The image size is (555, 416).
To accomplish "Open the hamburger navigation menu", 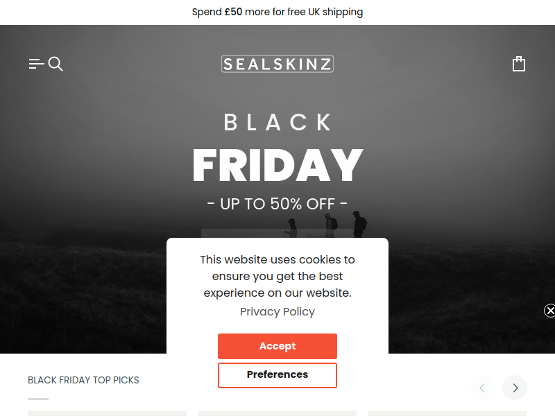I will [36, 64].
